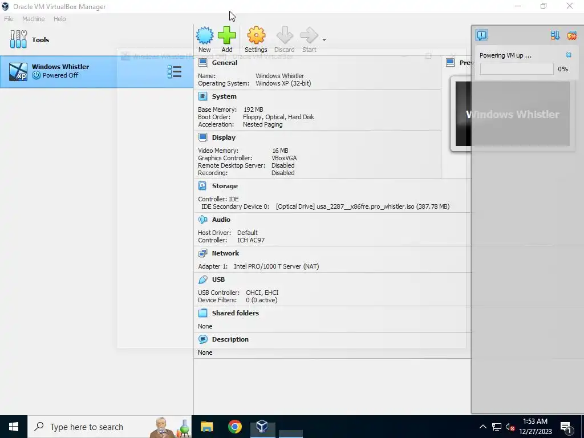
Task: Click the Operating System value Windows XP (32-bit)
Action: pyautogui.click(x=283, y=83)
